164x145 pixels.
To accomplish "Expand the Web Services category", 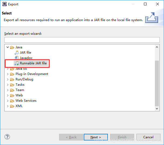I will point(8,101).
